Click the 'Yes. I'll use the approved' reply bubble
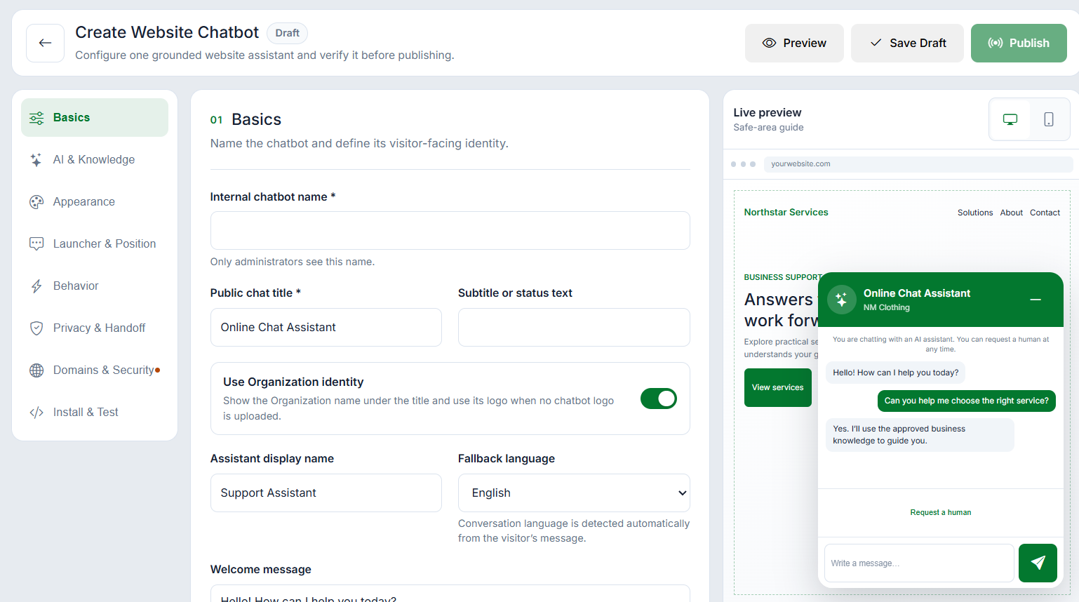Viewport: 1079px width, 602px height. [920, 435]
